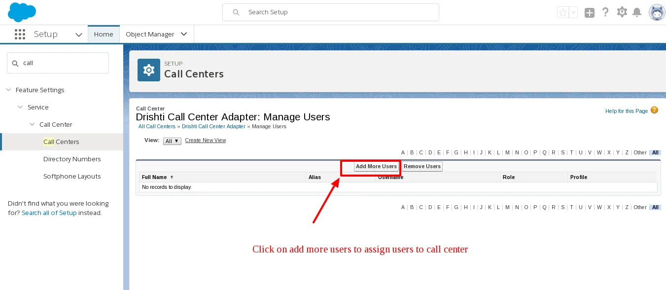This screenshot has height=290, width=666.
Task: Open Softphone Layouts in the sidebar
Action: click(x=72, y=176)
